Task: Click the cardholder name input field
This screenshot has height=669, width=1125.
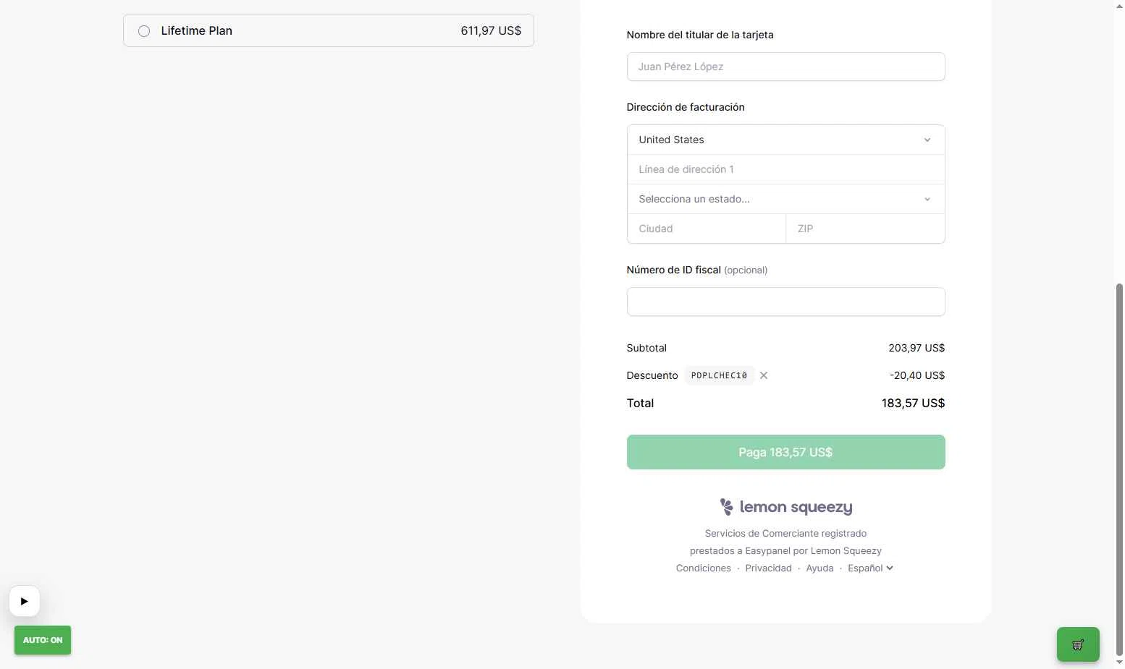Action: click(785, 67)
